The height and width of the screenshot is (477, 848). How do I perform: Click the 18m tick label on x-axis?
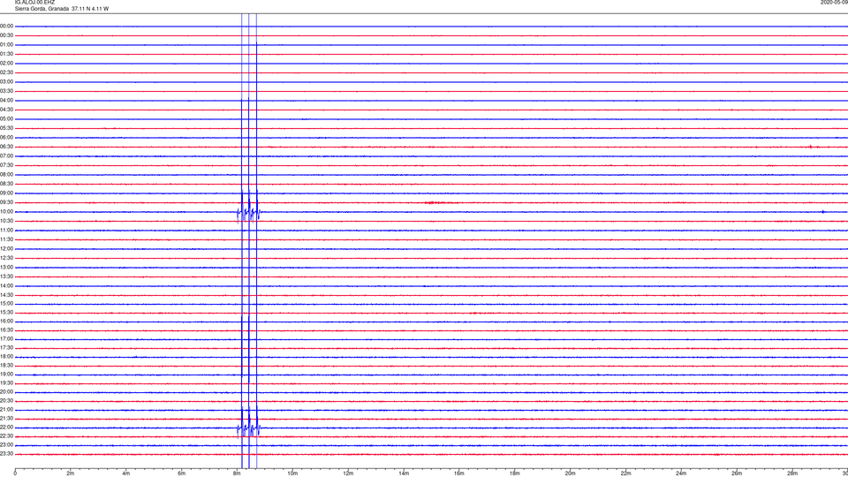(514, 473)
